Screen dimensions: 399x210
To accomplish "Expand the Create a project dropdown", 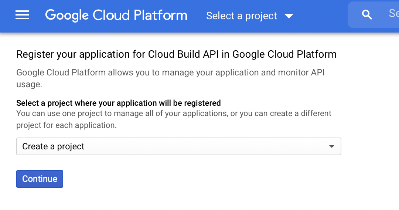I will click(179, 146).
